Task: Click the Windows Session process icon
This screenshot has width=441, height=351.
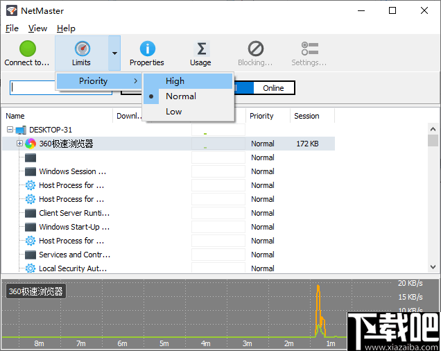Action: point(31,171)
